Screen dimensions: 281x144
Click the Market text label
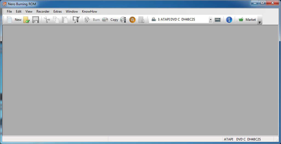(x=251, y=20)
